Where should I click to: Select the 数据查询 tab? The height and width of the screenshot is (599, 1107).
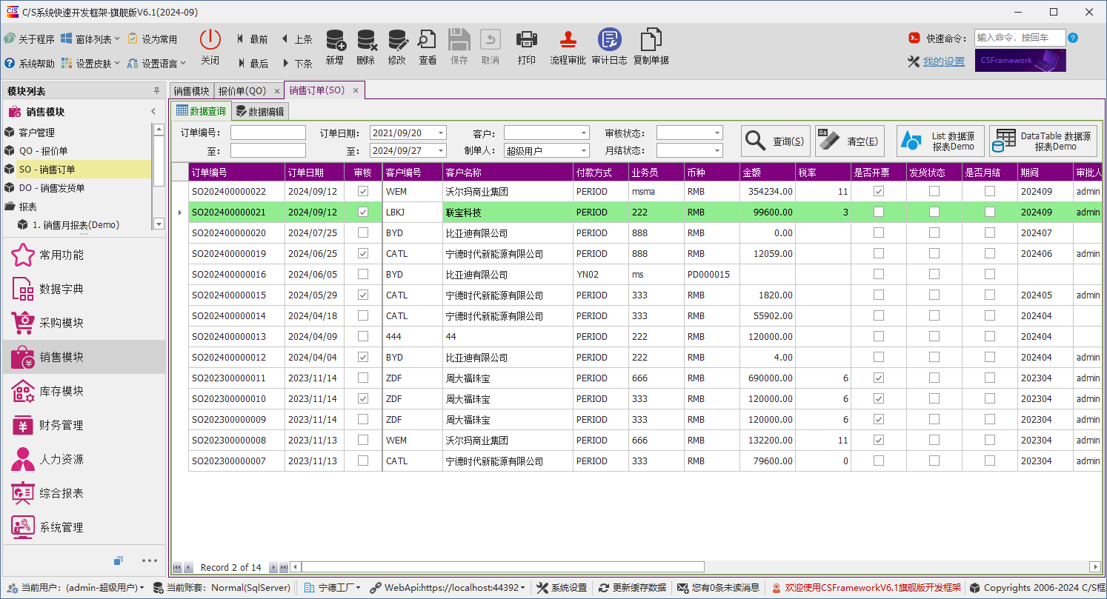click(201, 111)
